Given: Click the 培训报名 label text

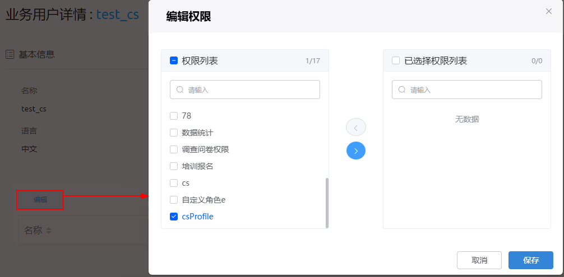Looking at the screenshot, I should click(x=197, y=167).
